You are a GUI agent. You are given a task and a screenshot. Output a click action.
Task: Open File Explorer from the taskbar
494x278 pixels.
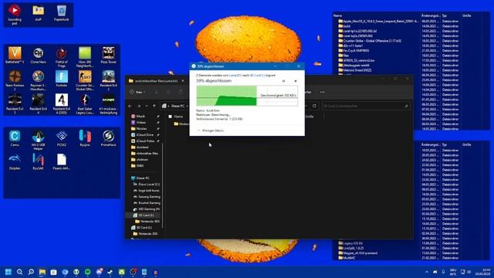click(x=42, y=272)
